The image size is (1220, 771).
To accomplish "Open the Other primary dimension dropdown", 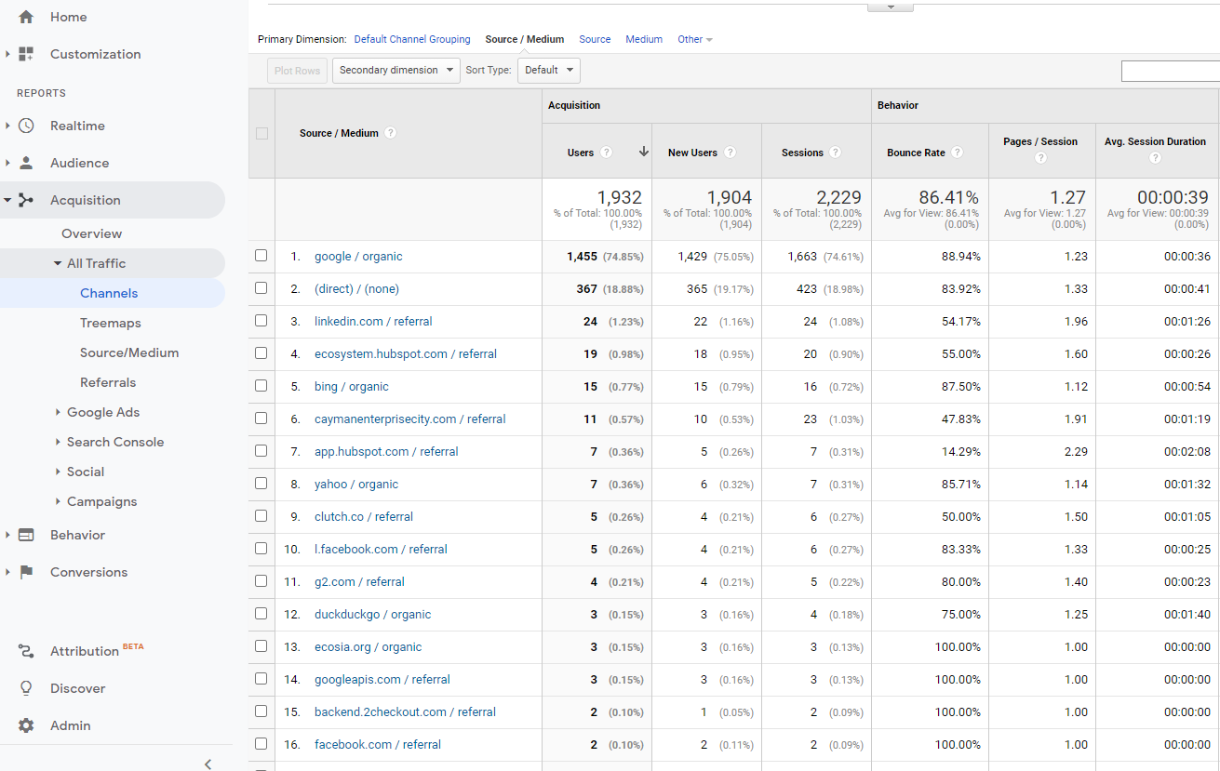I will coord(695,39).
